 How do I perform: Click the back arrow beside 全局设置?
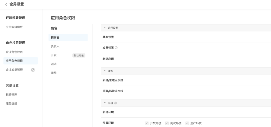pyautogui.click(x=7, y=4)
